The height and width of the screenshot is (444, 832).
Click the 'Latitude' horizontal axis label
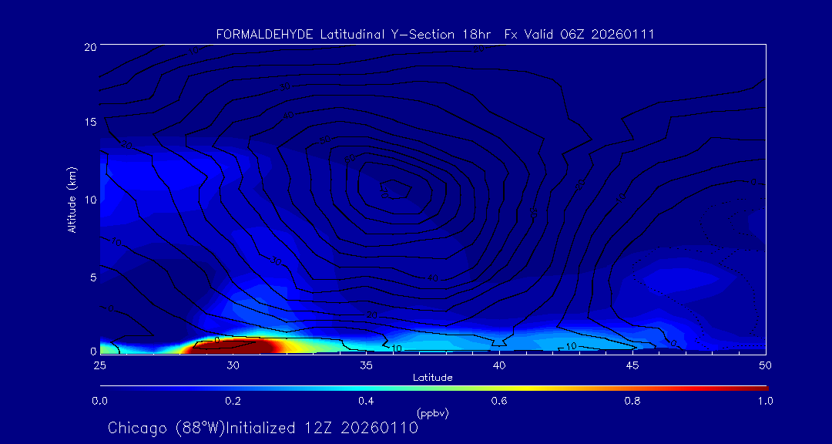coord(433,378)
